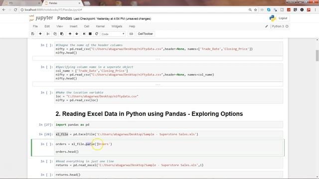
Task: Open the command palette keyboard icon
Action: point(131,34)
